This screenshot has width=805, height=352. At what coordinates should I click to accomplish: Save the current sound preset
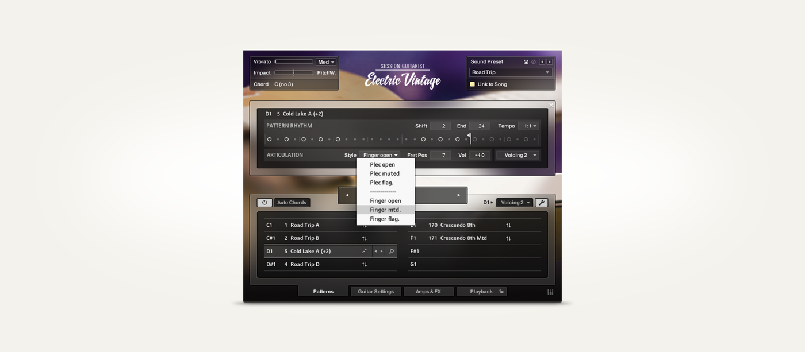coord(526,62)
